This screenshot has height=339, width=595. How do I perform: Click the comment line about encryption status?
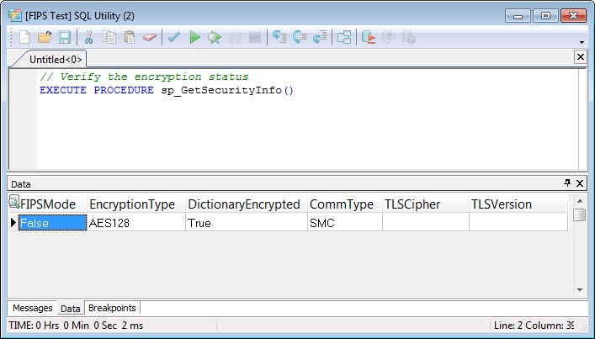144,77
